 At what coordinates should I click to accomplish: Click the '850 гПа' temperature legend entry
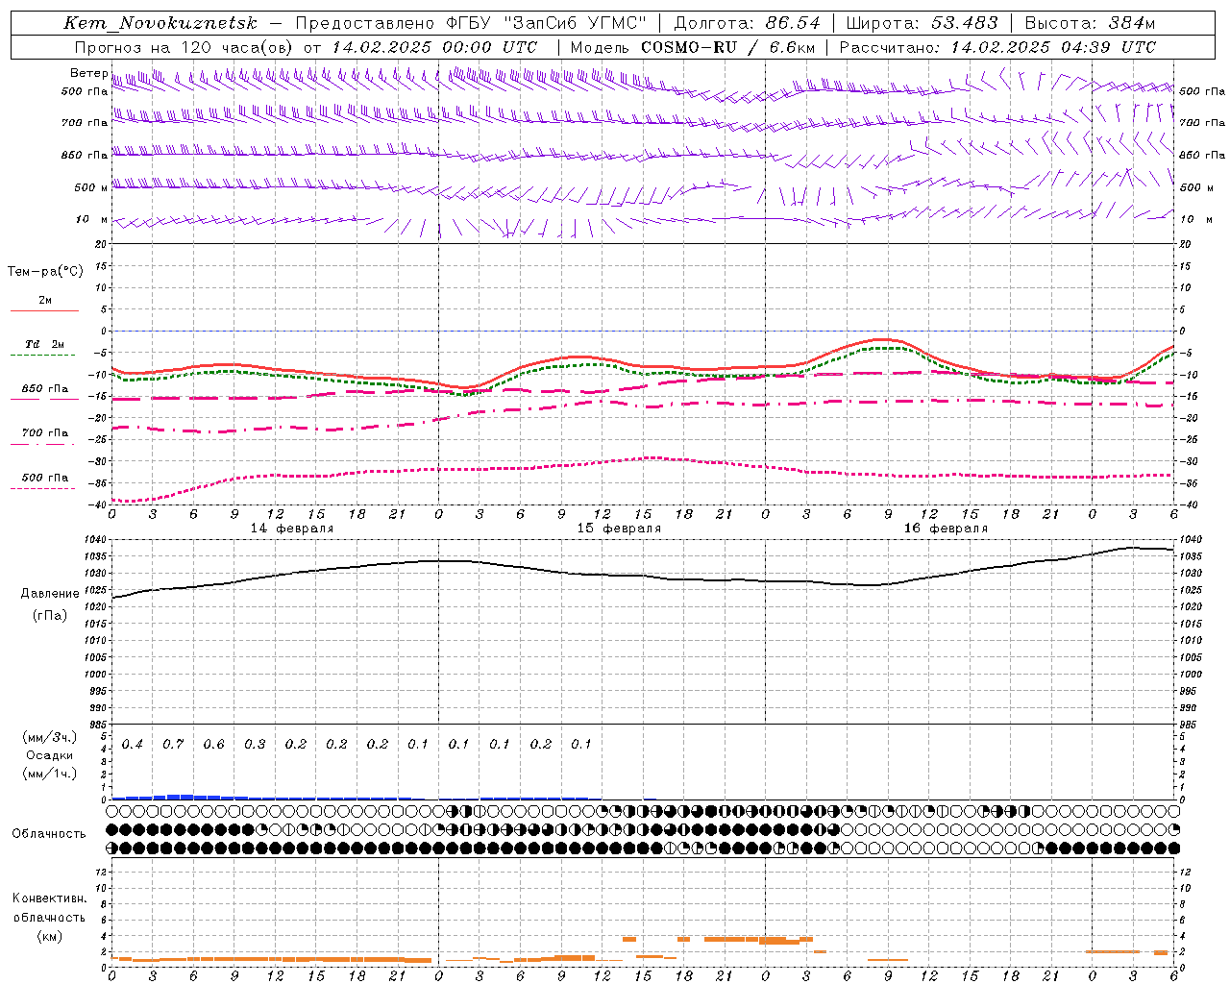[45, 389]
